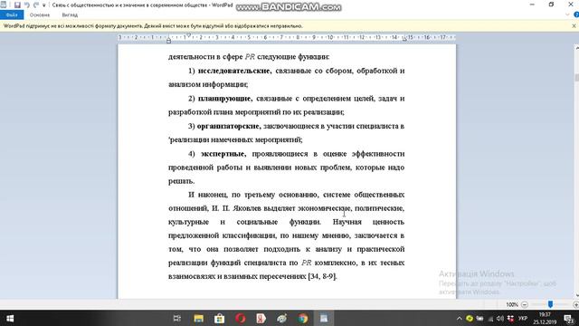Expand the ribbon with the chevron
The image size is (579, 326).
pyautogui.click(x=567, y=14)
